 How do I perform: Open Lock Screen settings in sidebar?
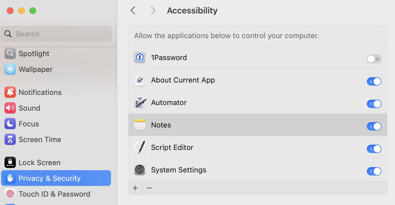pyautogui.click(x=39, y=163)
